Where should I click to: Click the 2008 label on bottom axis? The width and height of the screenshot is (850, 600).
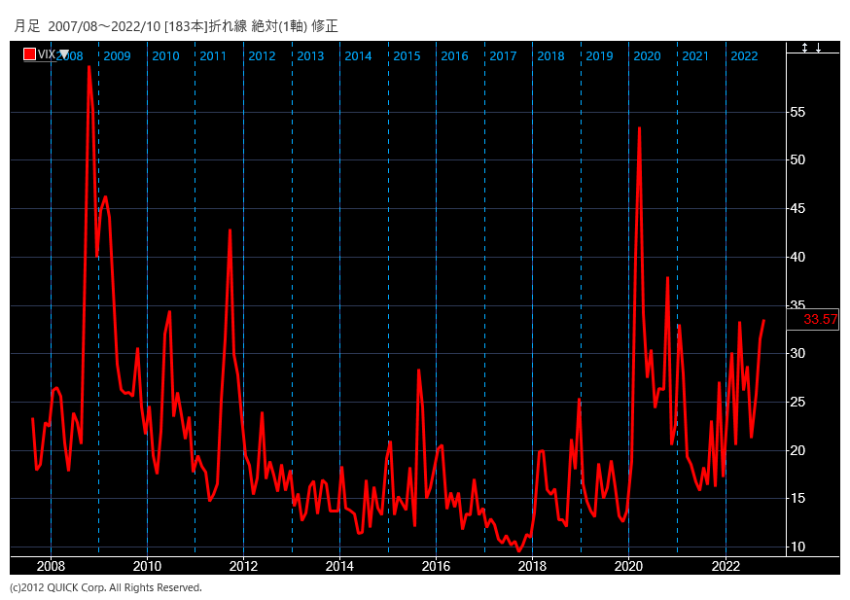[51, 566]
